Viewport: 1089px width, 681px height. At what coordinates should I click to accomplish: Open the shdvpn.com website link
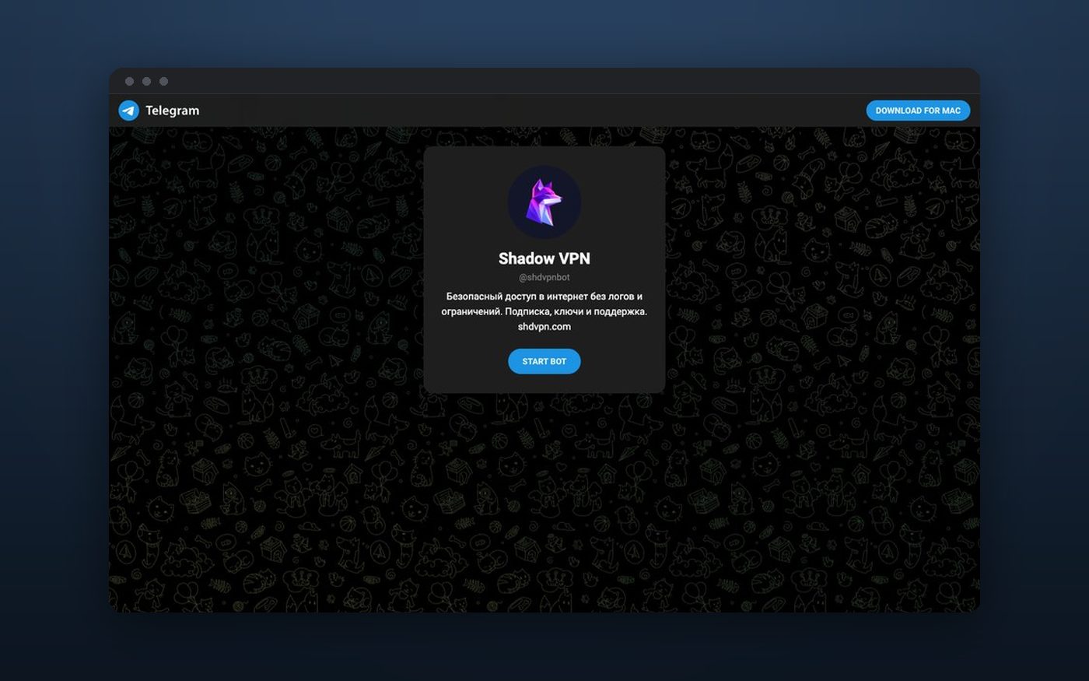[x=544, y=327]
